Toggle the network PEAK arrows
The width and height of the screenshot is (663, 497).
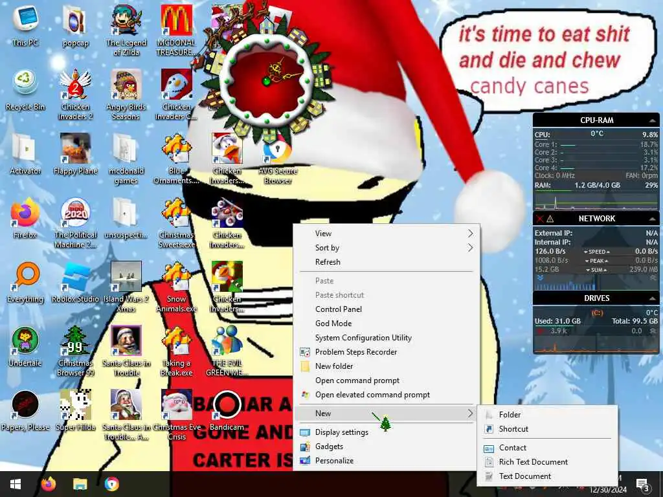(596, 261)
